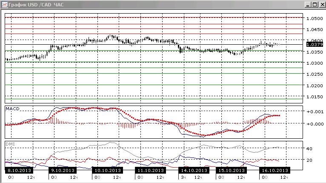Click the DMI scale value 20
The height and width of the screenshot is (183, 326).
[309, 160]
